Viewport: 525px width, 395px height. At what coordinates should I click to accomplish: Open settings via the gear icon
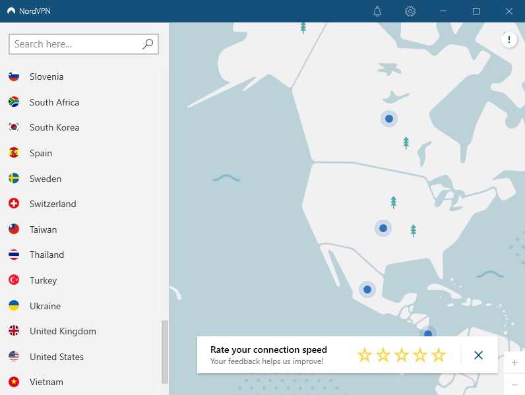pyautogui.click(x=410, y=11)
